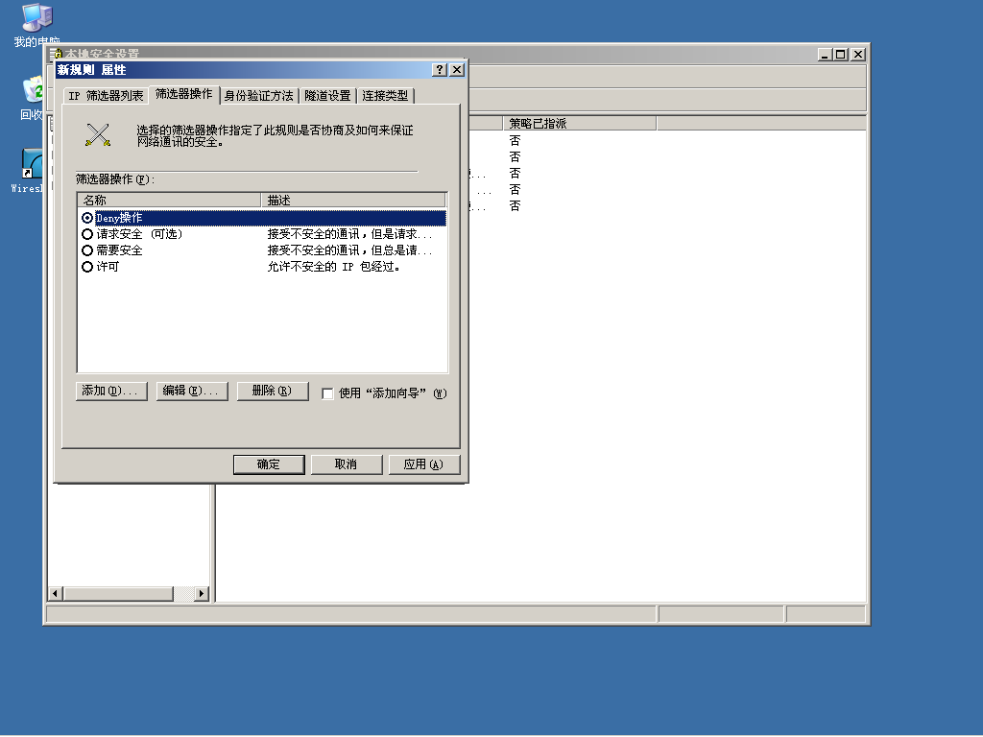This screenshot has width=983, height=737.
Task: Close the 新规则 属性 dialog
Action: 457,69
